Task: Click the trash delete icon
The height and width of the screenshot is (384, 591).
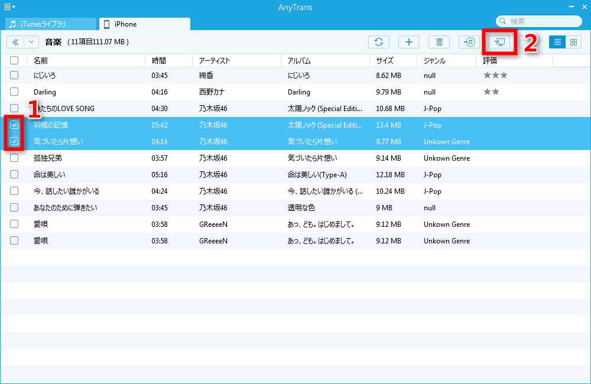Action: pos(439,42)
